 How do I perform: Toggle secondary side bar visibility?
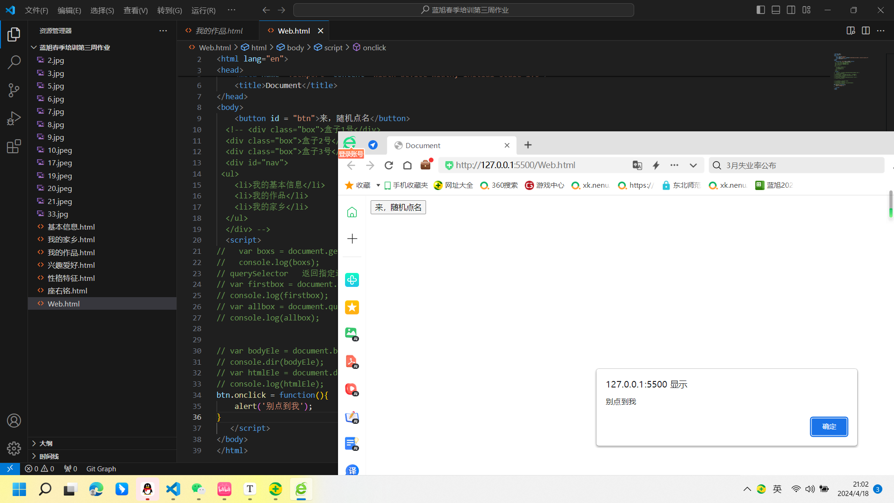tap(791, 10)
